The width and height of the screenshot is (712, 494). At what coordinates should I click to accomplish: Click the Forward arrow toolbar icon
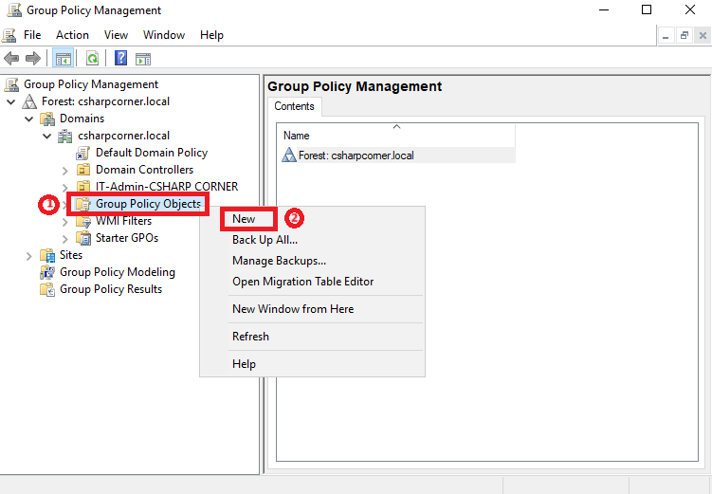33,59
